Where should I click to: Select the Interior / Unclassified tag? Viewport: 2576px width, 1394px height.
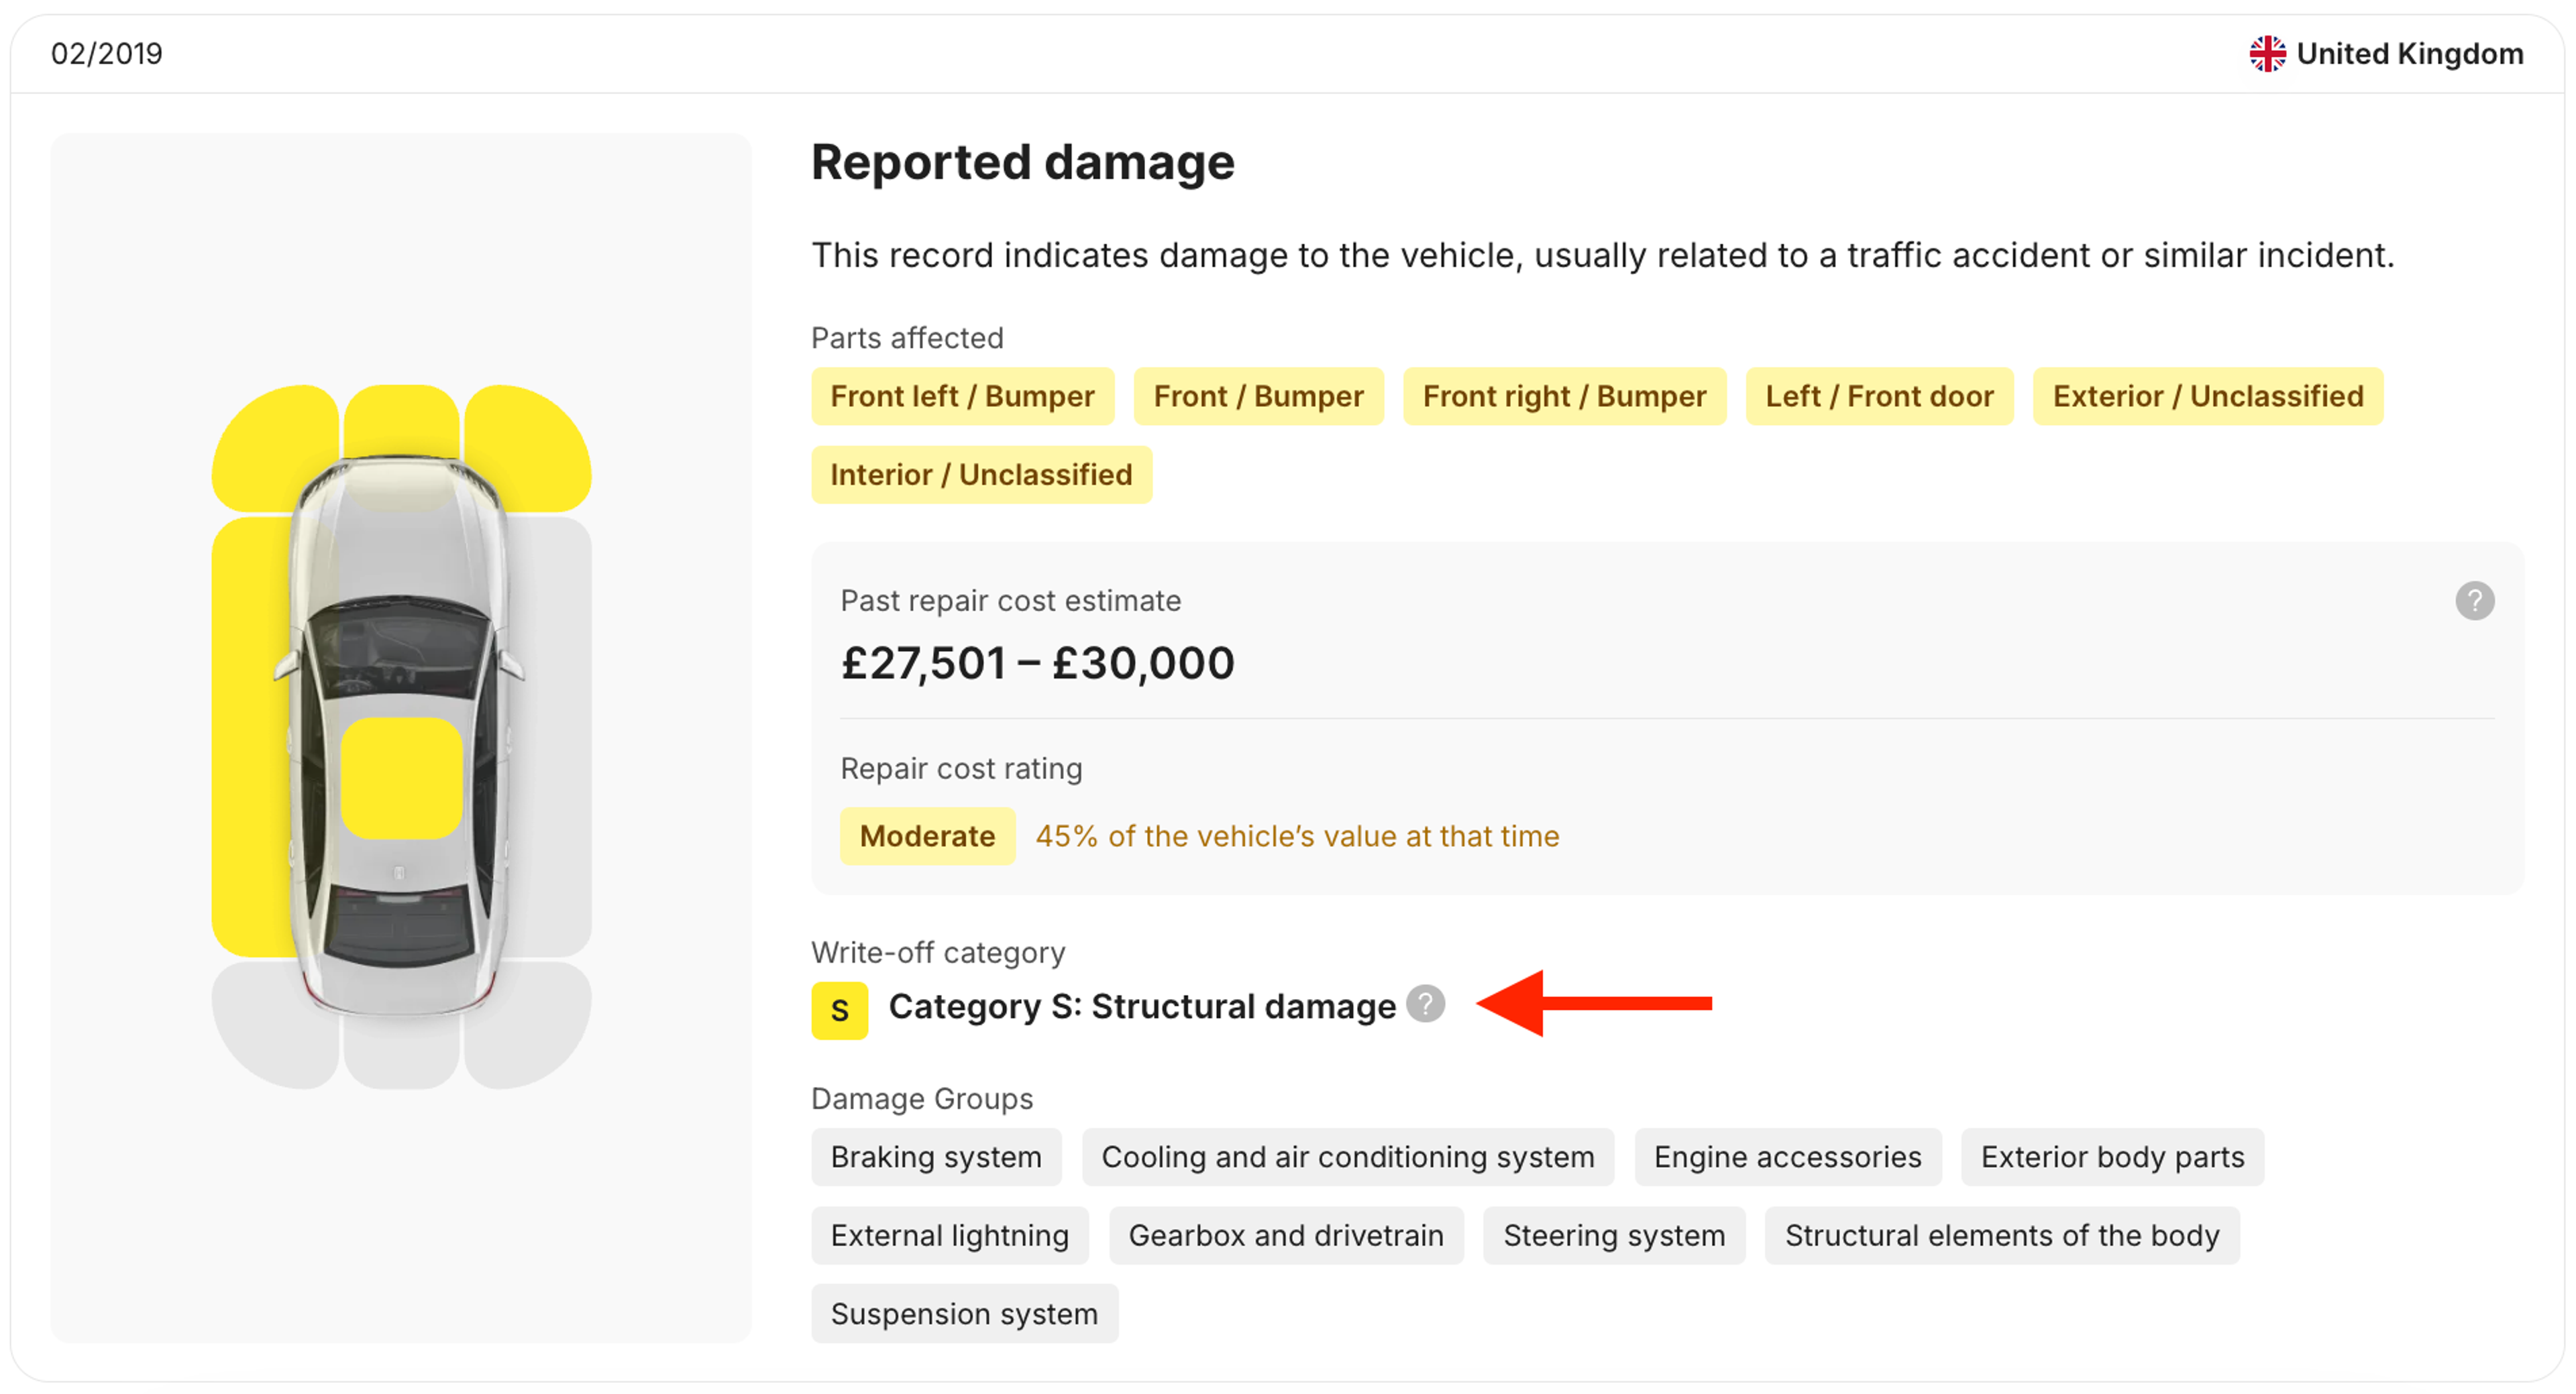tap(981, 475)
